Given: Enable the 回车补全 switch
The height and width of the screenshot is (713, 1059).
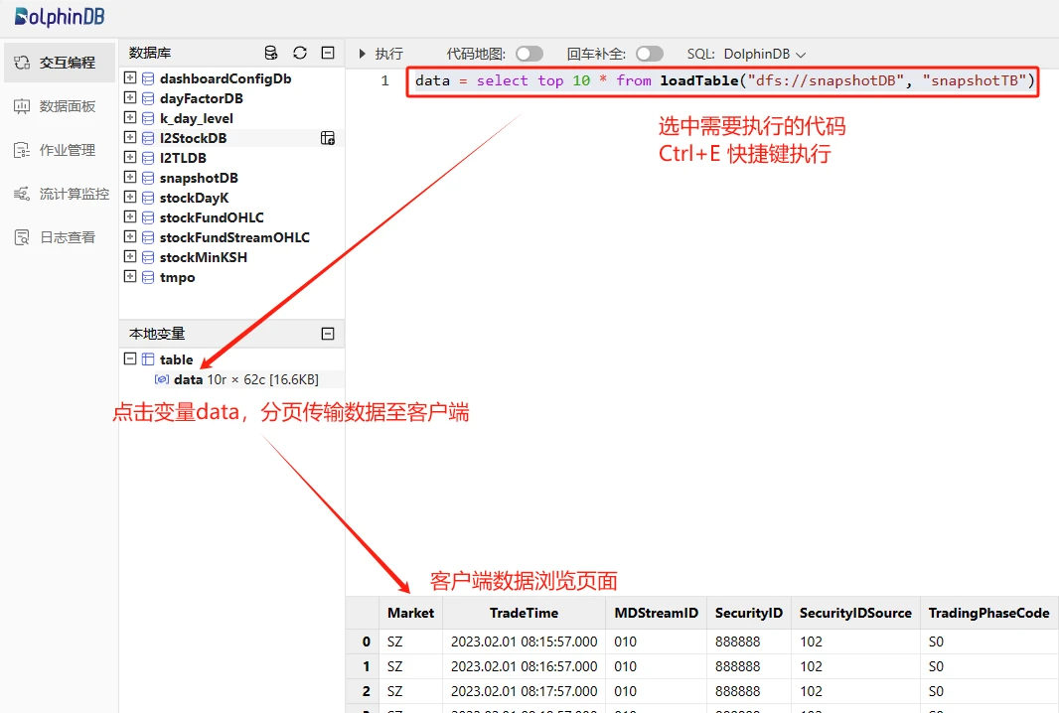Looking at the screenshot, I should (x=649, y=54).
